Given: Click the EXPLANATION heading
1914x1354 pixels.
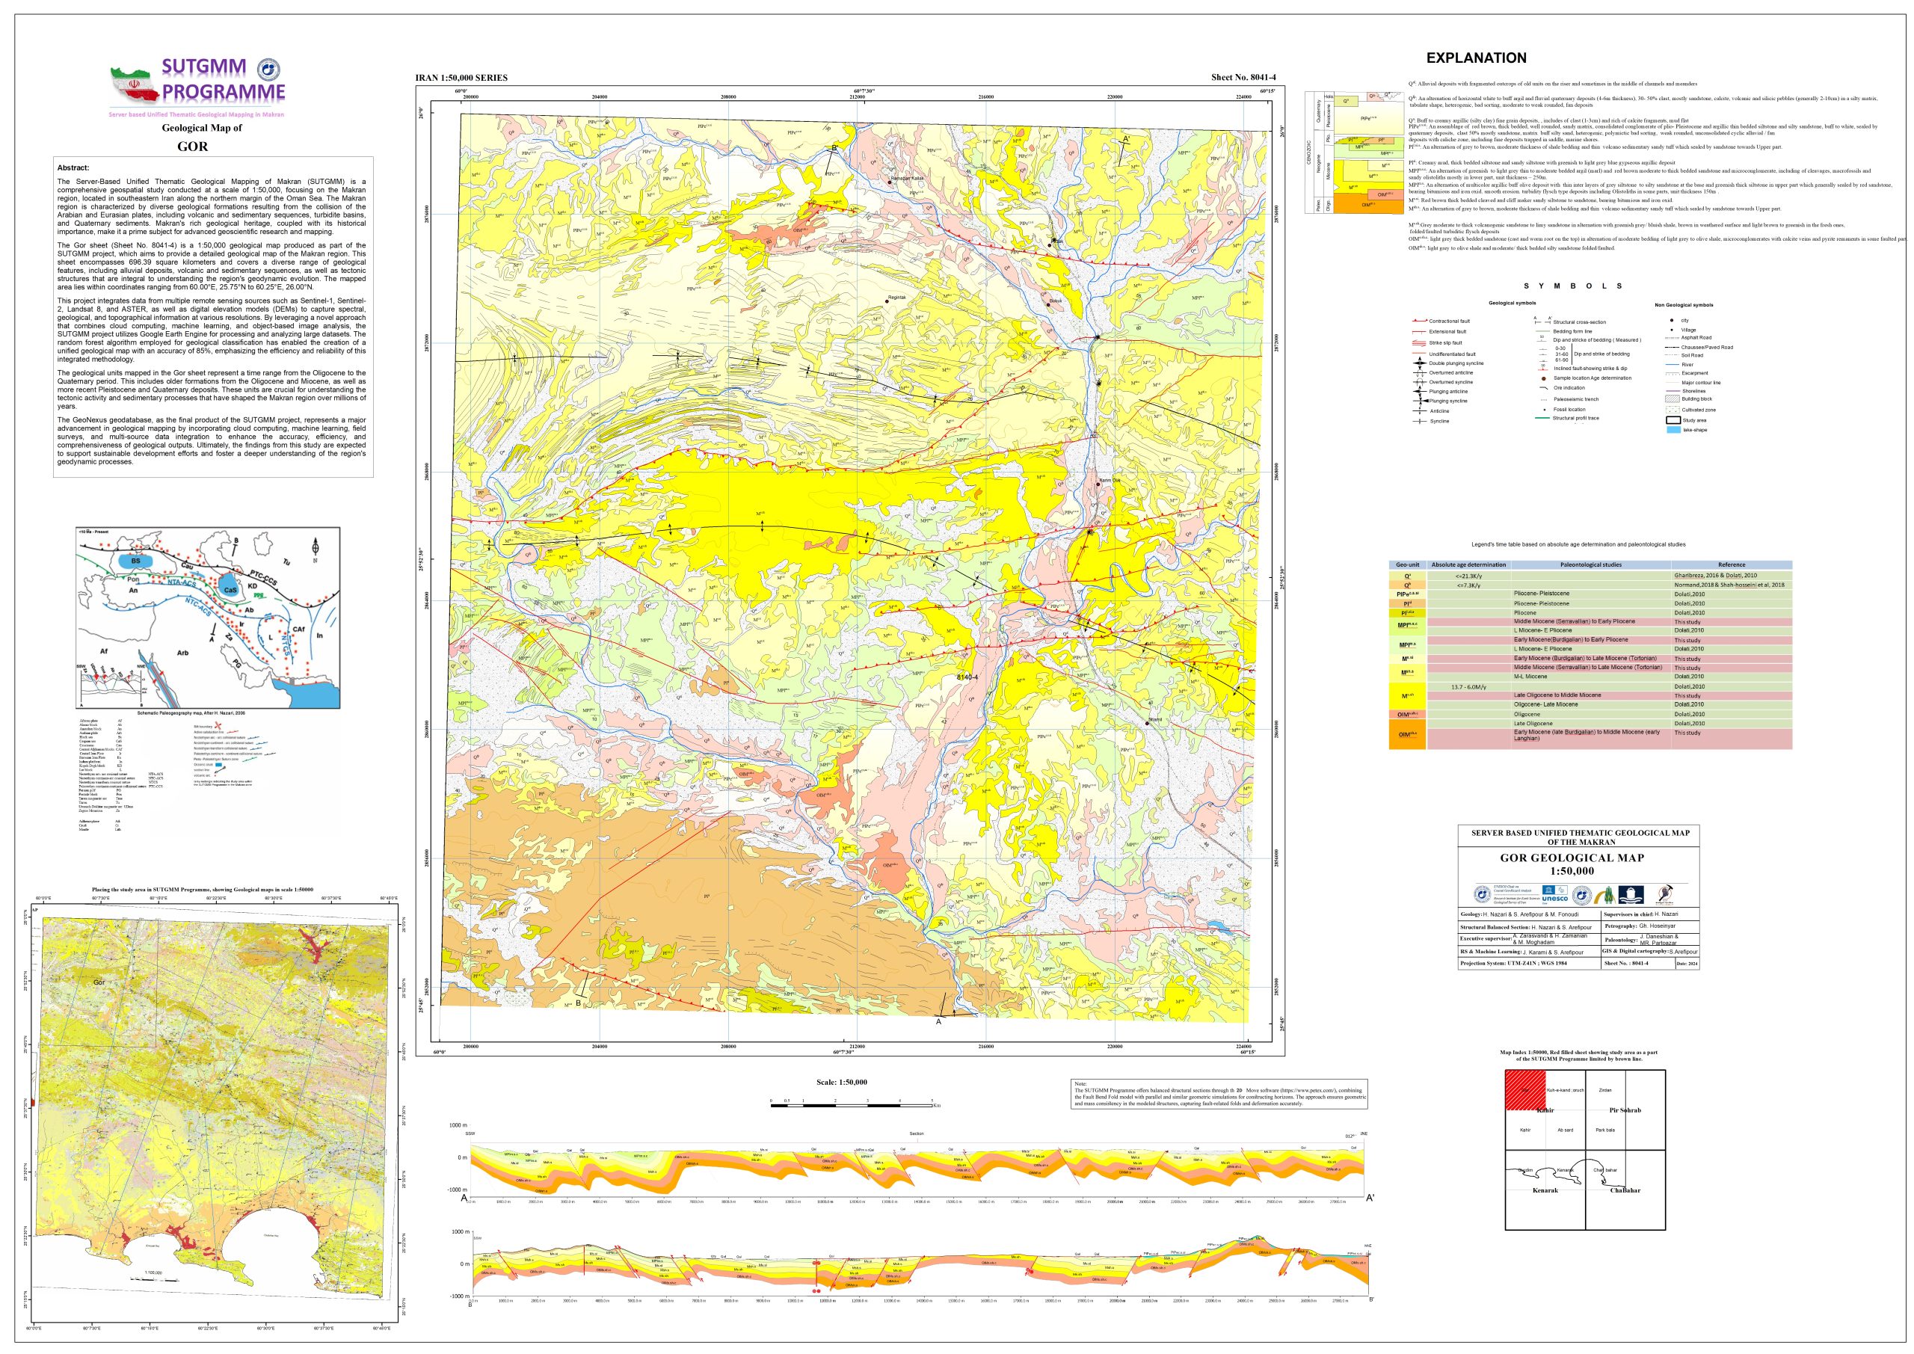Looking at the screenshot, I should coord(1476,58).
